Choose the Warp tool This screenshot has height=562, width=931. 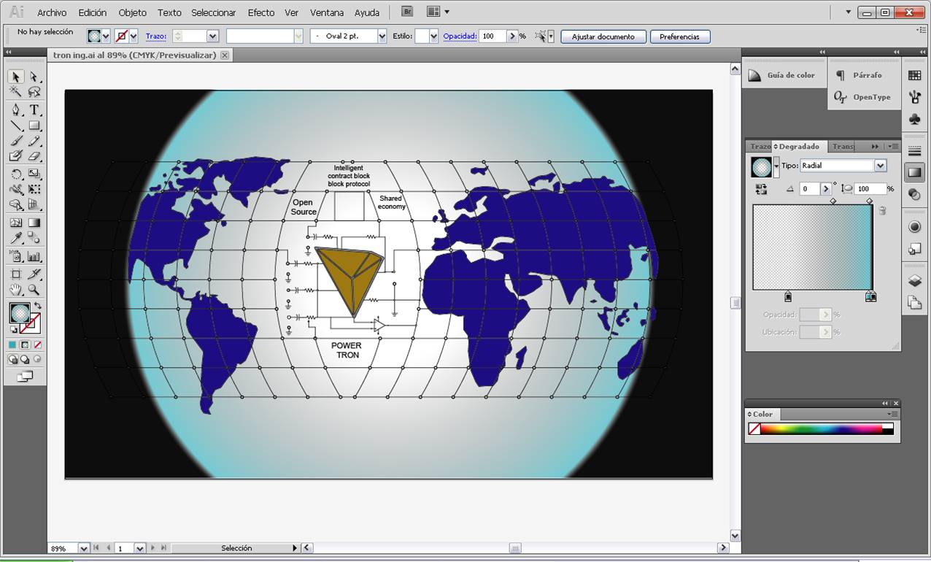click(15, 190)
